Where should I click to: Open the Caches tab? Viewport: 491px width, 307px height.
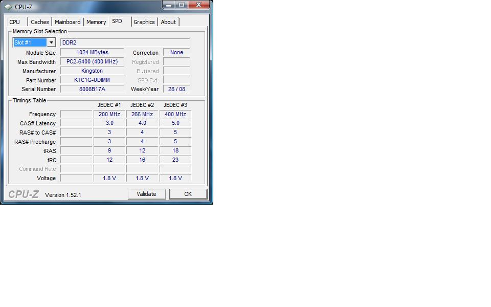point(40,22)
